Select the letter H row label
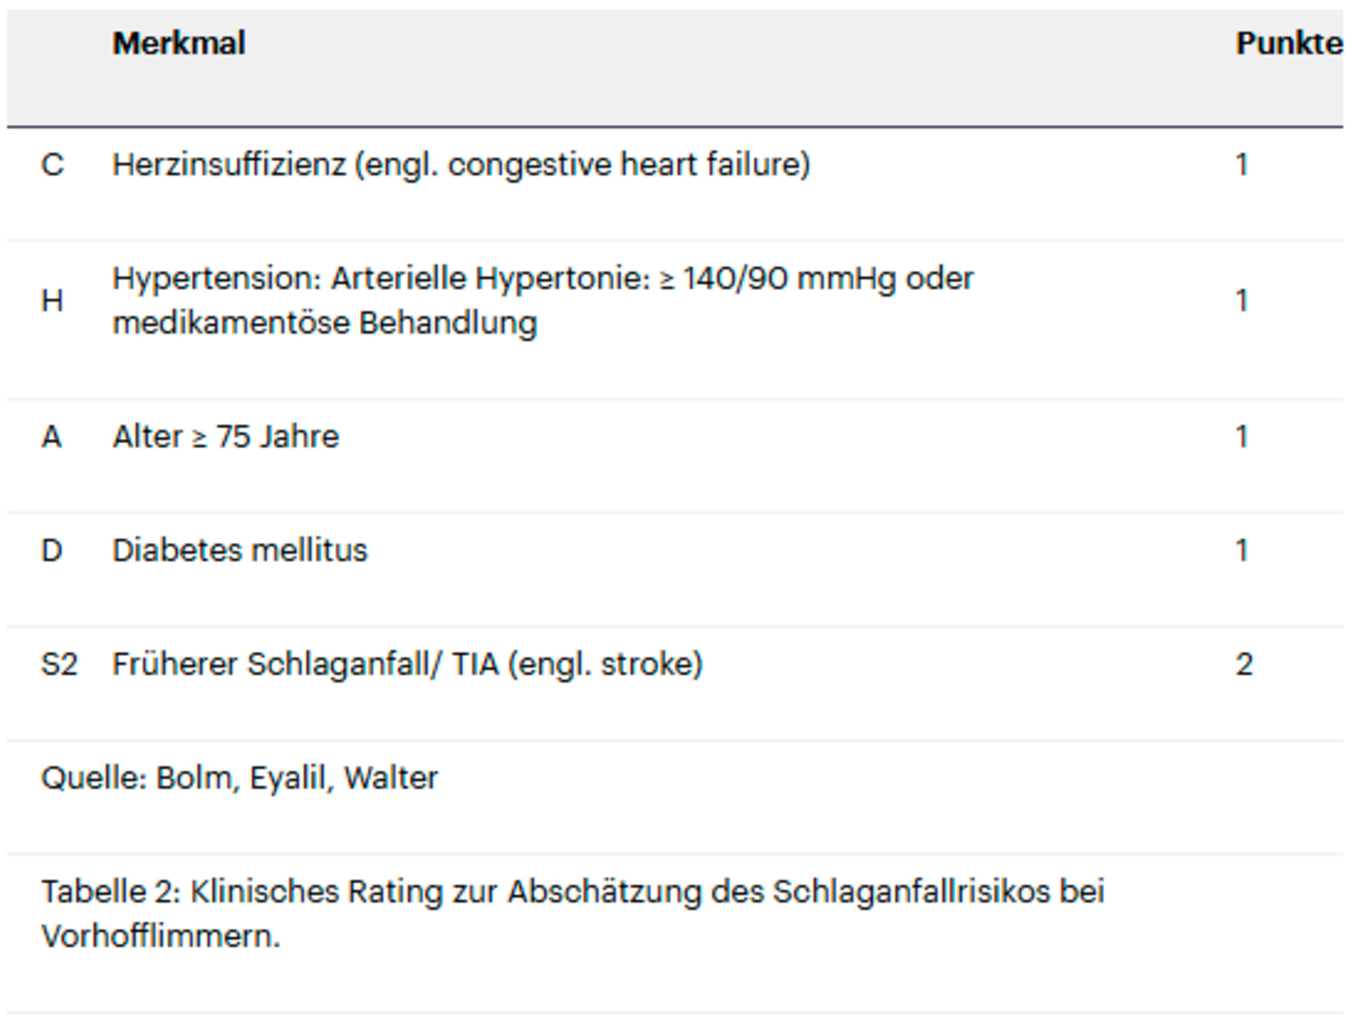The width and height of the screenshot is (1356, 1019). [52, 300]
